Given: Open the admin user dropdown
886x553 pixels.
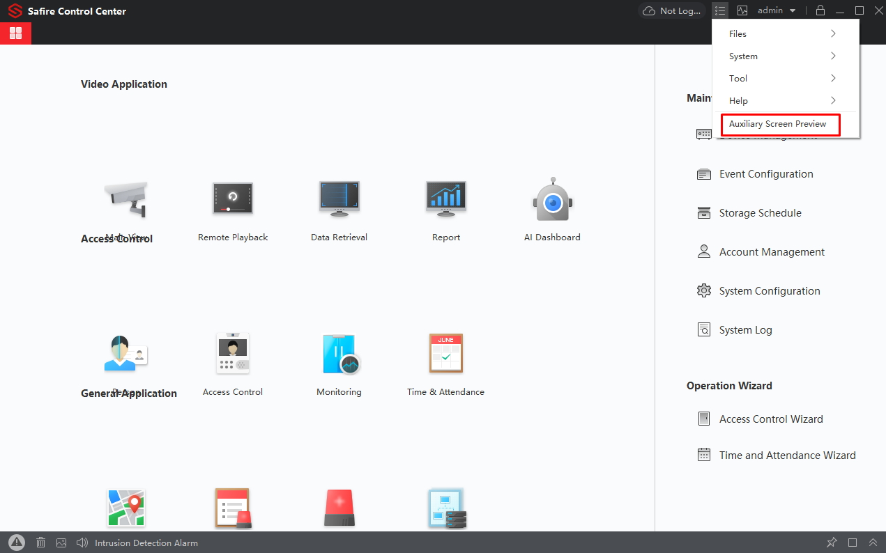Looking at the screenshot, I should [x=777, y=10].
